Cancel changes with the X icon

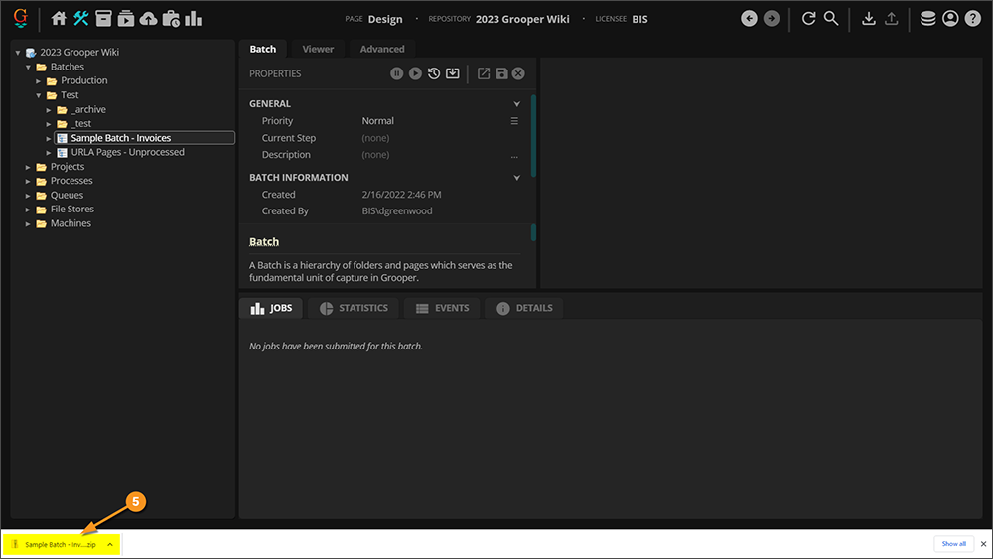coord(518,73)
